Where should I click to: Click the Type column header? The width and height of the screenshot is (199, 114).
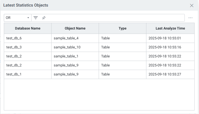click(123, 28)
